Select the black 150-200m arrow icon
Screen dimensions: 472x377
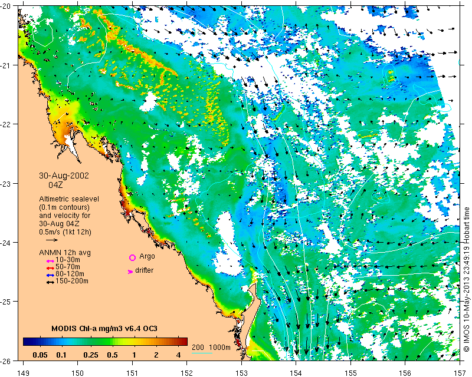(50, 282)
